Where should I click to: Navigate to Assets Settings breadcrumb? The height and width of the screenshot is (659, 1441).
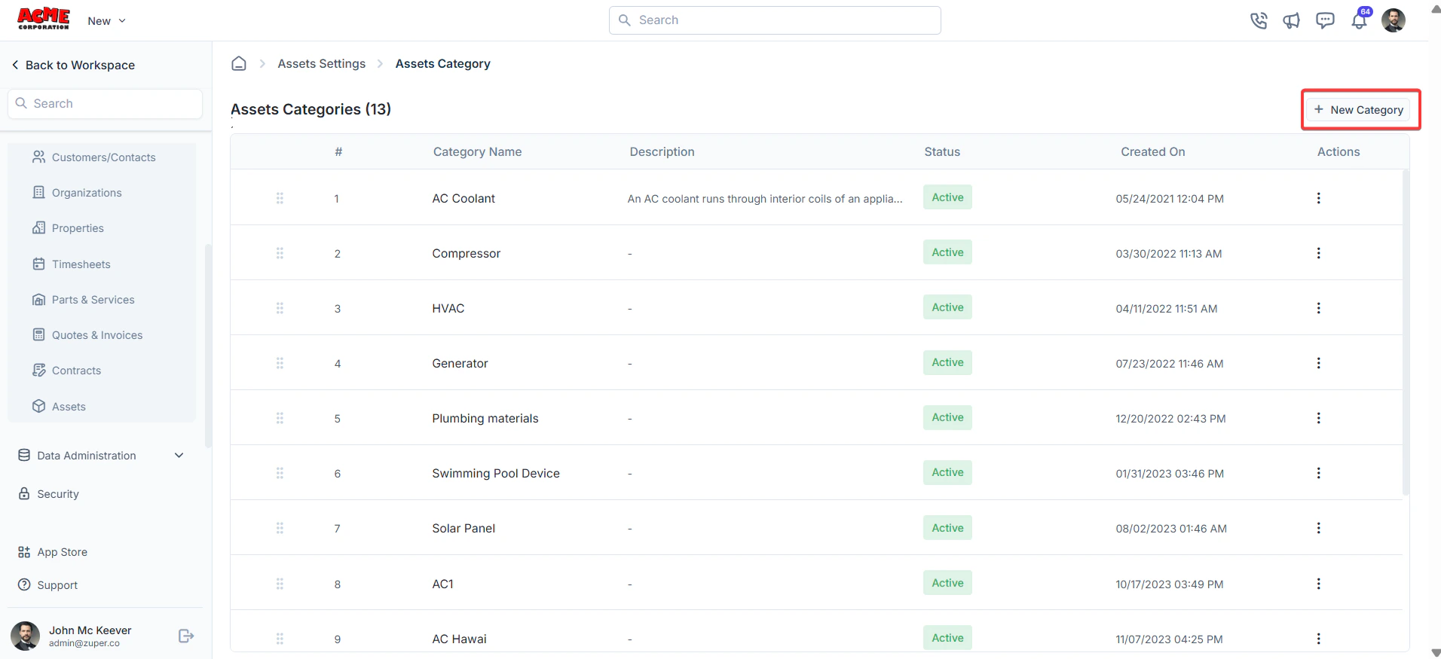click(x=322, y=64)
